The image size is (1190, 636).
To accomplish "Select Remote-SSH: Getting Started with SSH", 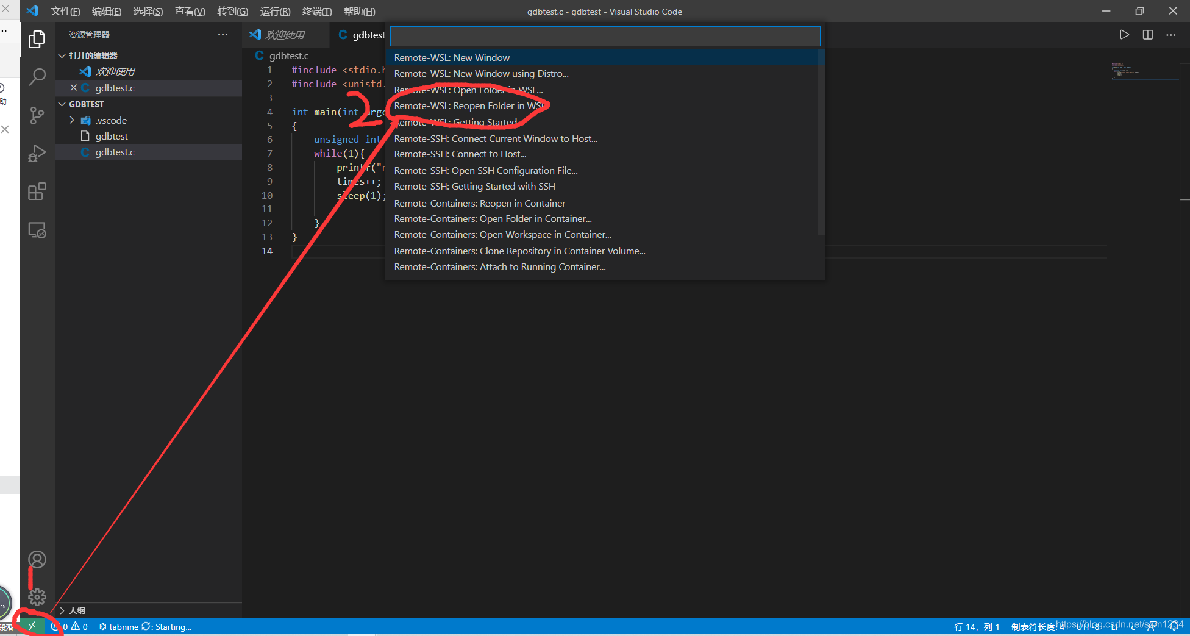I will coord(605,186).
